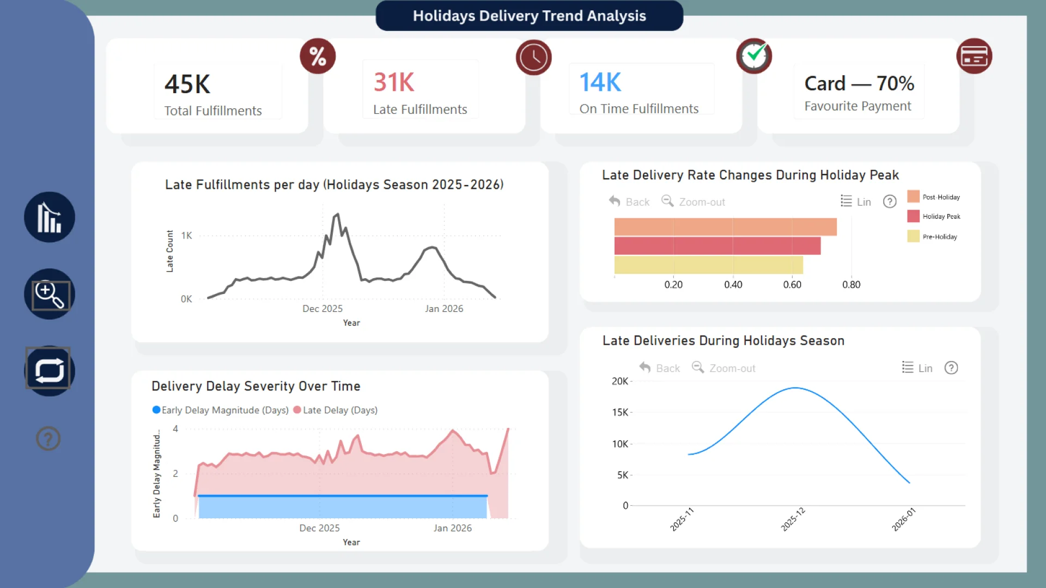Click the help icon on Late Delivery Rate chart

[x=890, y=201]
